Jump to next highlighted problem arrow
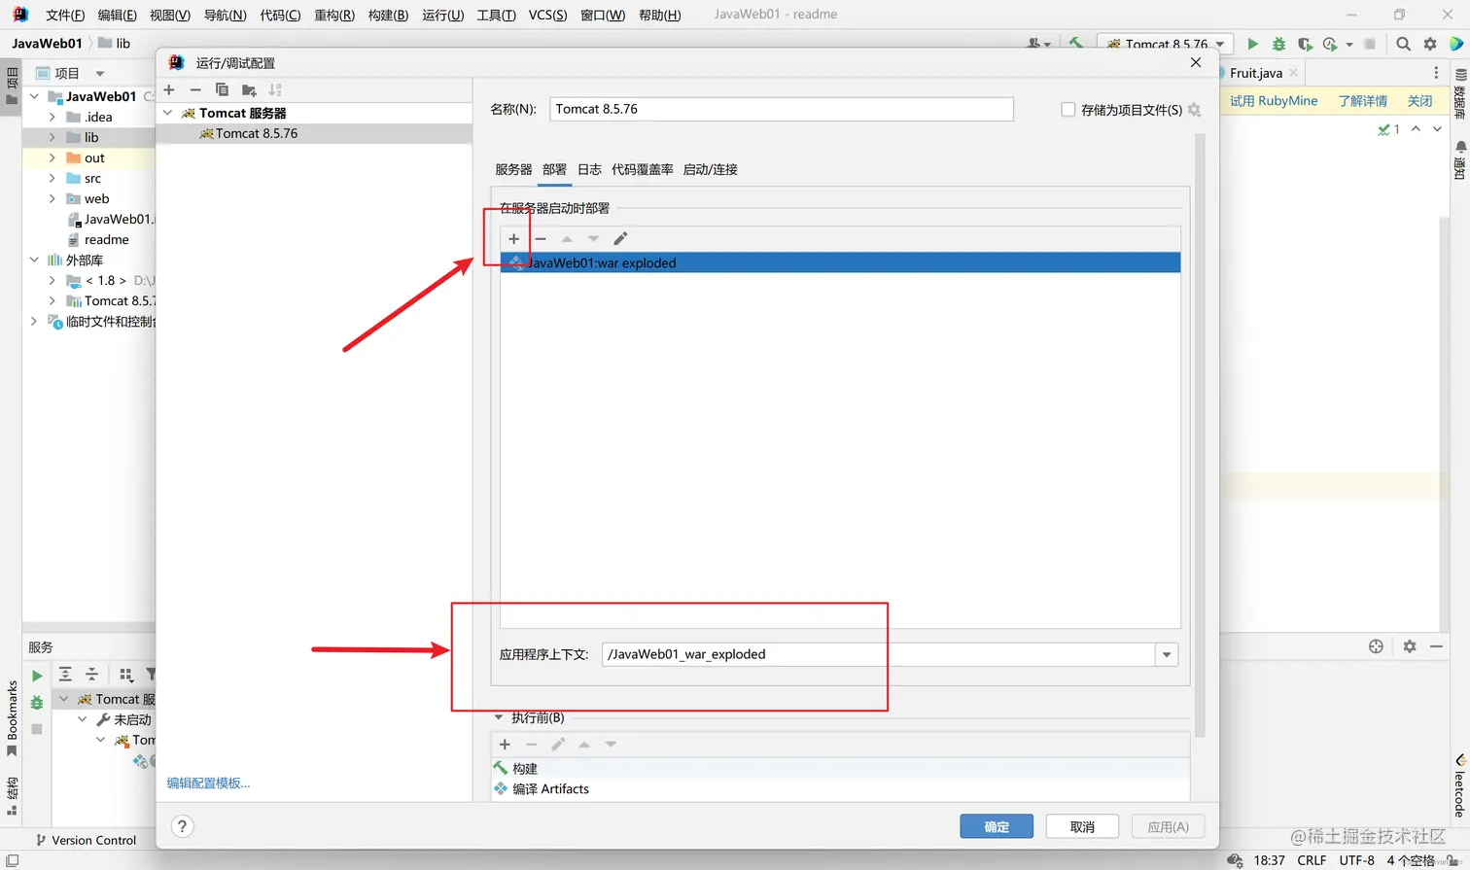 point(1437,128)
